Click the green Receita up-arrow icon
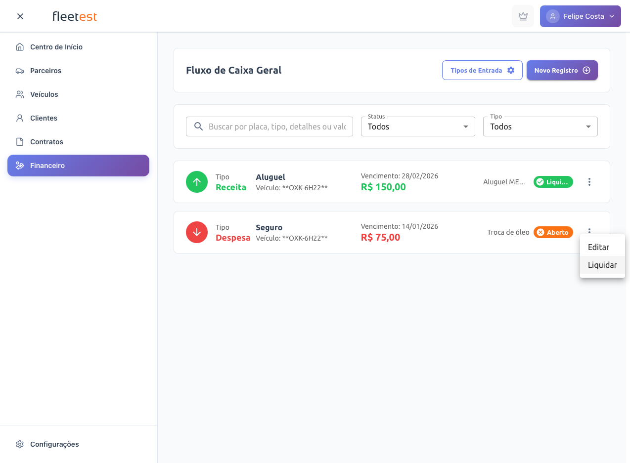The image size is (630, 463). pyautogui.click(x=197, y=182)
